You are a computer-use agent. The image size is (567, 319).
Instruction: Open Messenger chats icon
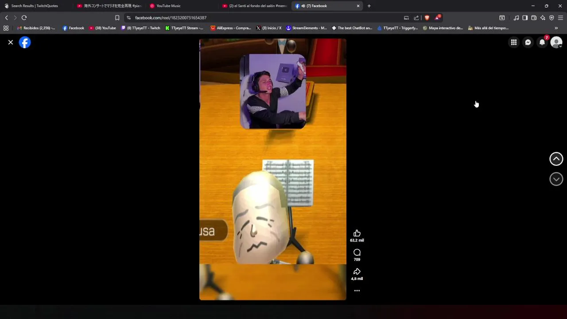[528, 42]
